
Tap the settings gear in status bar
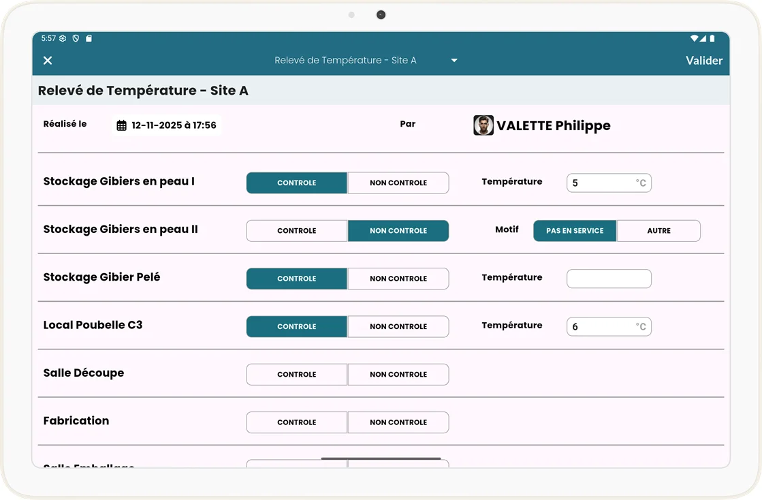point(63,38)
